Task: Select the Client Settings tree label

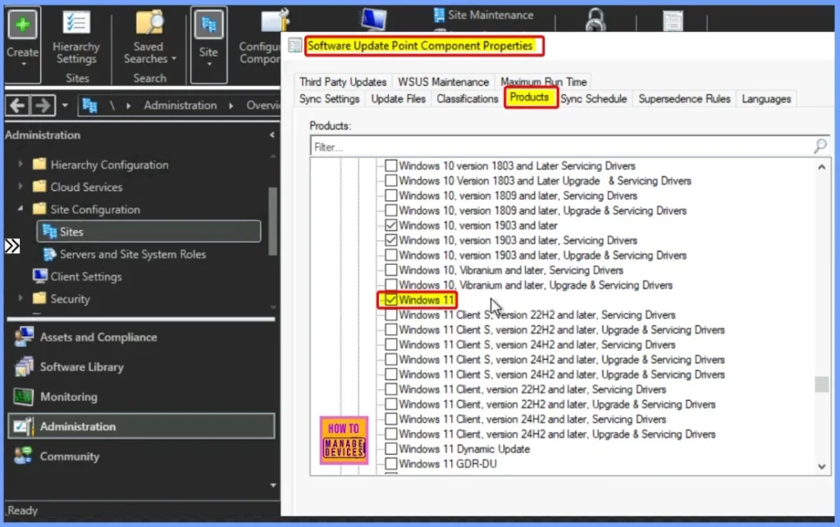Action: [x=85, y=276]
